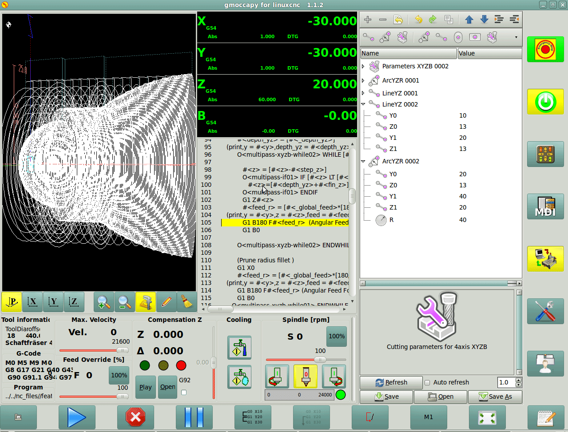Switch to MDI mode

pyautogui.click(x=545, y=206)
